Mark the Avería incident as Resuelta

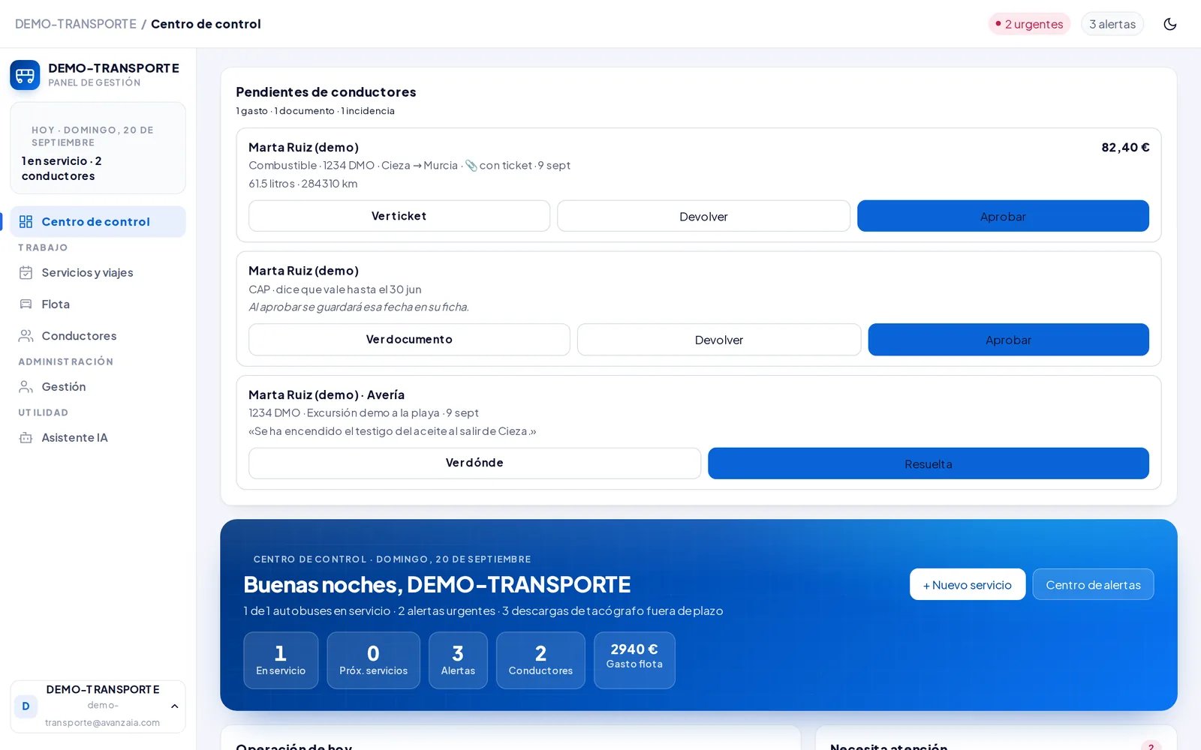pyautogui.click(x=929, y=463)
